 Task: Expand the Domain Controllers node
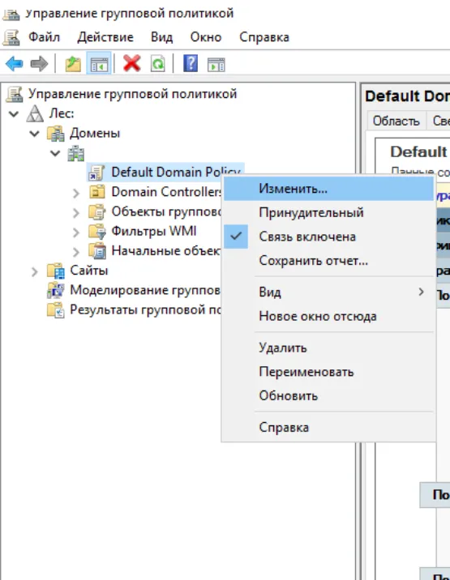(76, 193)
